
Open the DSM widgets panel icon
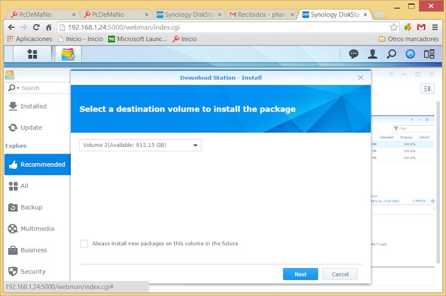pyautogui.click(x=429, y=54)
